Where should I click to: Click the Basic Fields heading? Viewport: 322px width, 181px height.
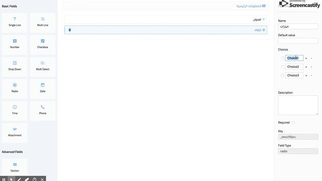coord(10,6)
